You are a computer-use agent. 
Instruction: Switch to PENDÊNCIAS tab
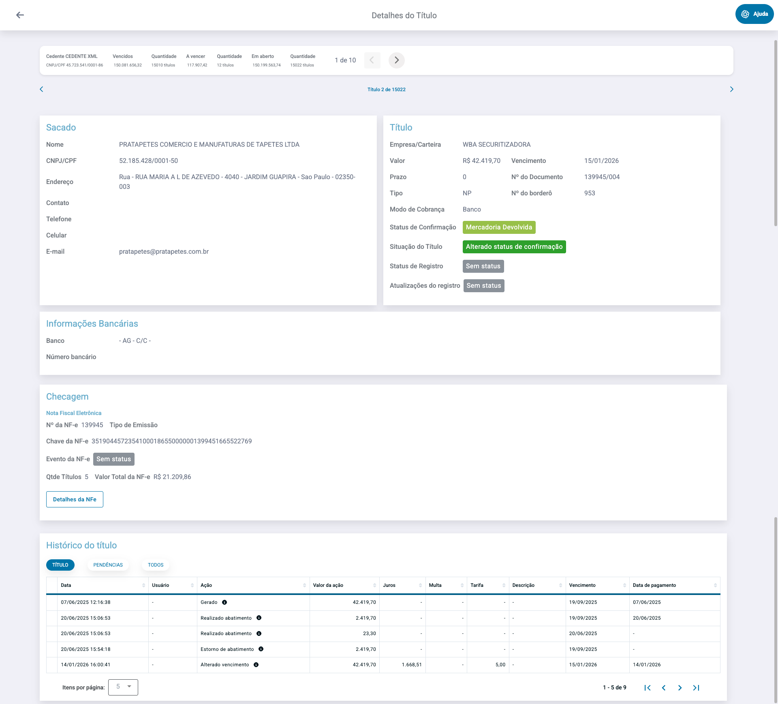[x=108, y=565]
